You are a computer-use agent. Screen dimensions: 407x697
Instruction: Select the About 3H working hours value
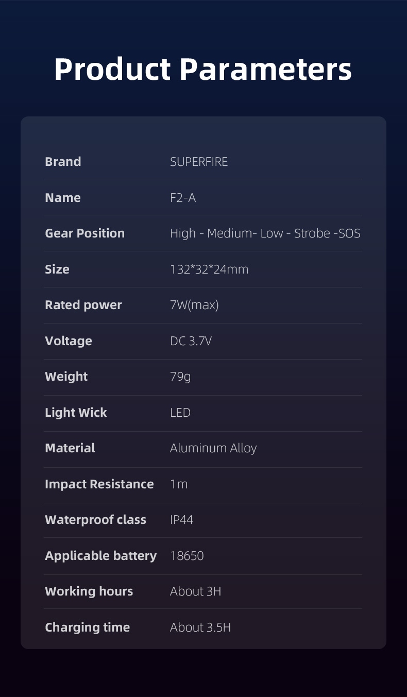196,591
